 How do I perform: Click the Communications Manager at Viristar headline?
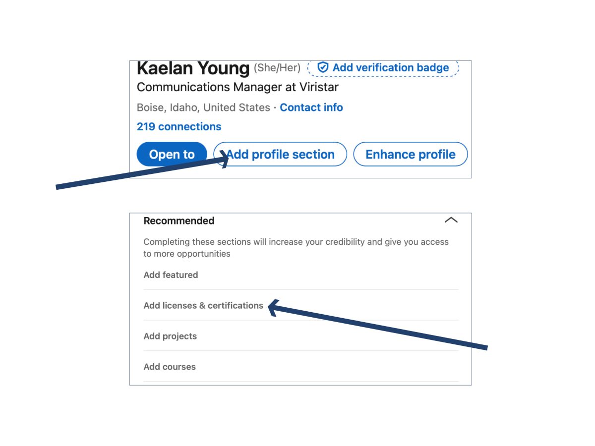(x=238, y=87)
